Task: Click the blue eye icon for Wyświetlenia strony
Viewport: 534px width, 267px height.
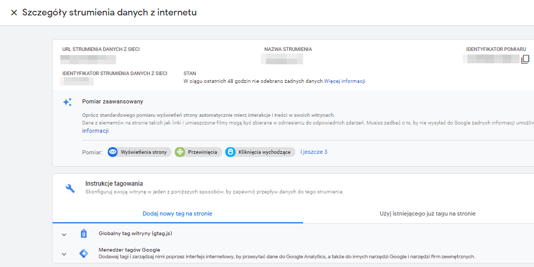Action: point(113,152)
